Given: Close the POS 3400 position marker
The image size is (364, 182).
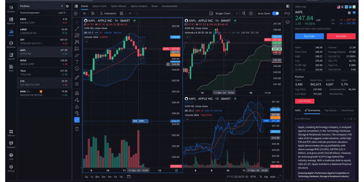Looking at the screenshot, I should click(x=147, y=121).
